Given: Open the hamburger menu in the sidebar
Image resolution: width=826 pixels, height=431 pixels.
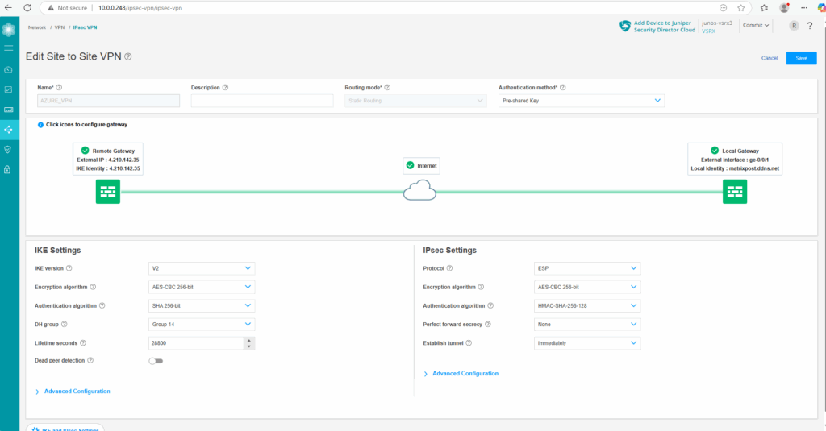Looking at the screenshot, I should coord(8,48).
